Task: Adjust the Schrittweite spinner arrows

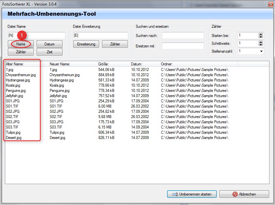Action: pyautogui.click(x=261, y=43)
